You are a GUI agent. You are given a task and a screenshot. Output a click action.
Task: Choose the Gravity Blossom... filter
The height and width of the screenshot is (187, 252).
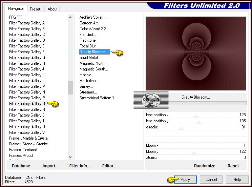(94, 52)
